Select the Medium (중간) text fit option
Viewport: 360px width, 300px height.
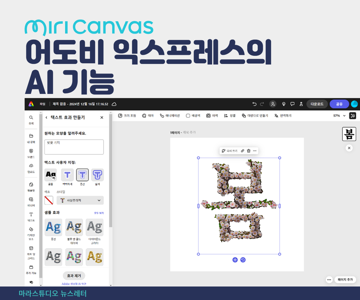83,175
